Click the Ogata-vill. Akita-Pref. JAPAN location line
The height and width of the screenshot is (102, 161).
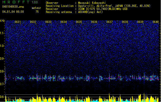coord(114,6)
